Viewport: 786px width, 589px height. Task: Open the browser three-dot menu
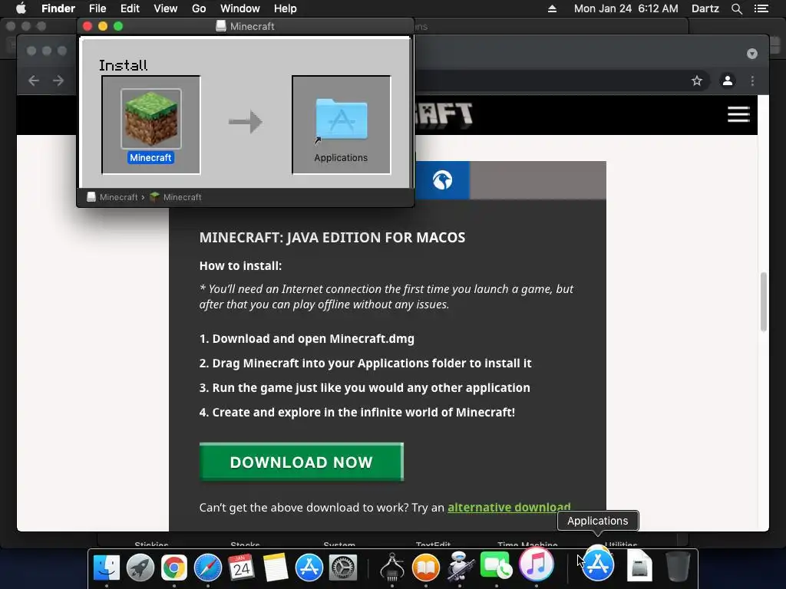click(752, 81)
